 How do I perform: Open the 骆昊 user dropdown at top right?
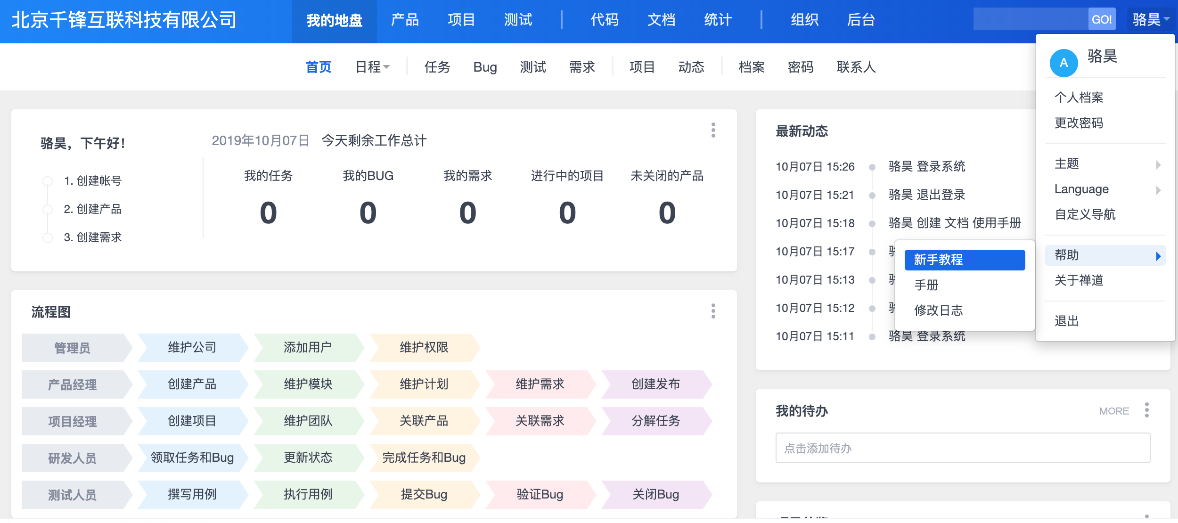coord(1150,19)
